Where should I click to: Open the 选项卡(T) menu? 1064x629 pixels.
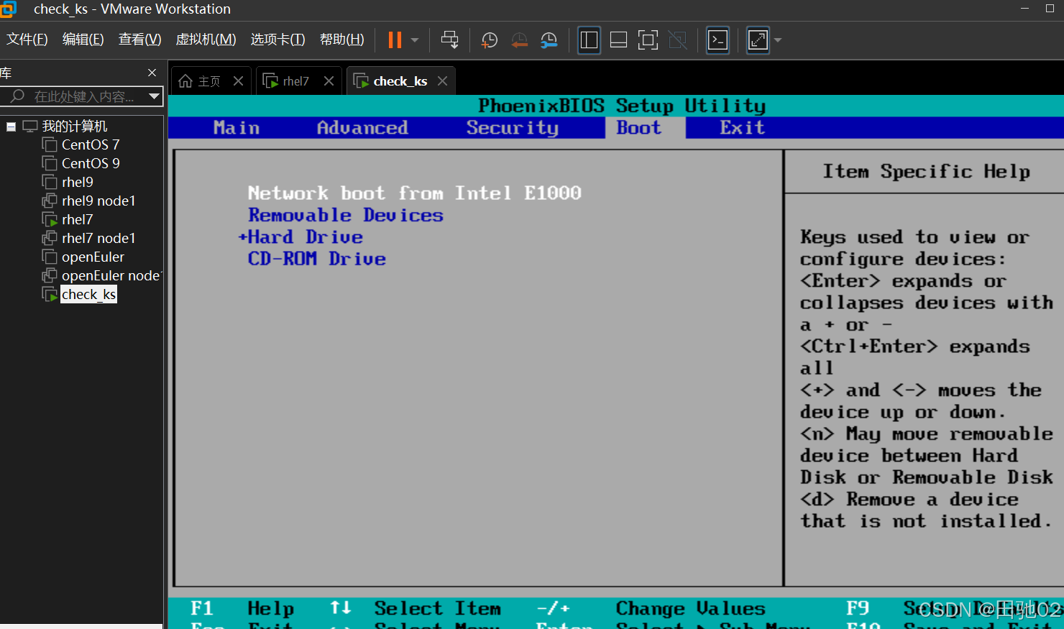pos(278,40)
